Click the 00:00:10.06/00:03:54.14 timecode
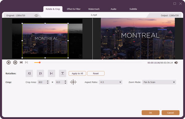The image size is (185, 119). pos(160,63)
